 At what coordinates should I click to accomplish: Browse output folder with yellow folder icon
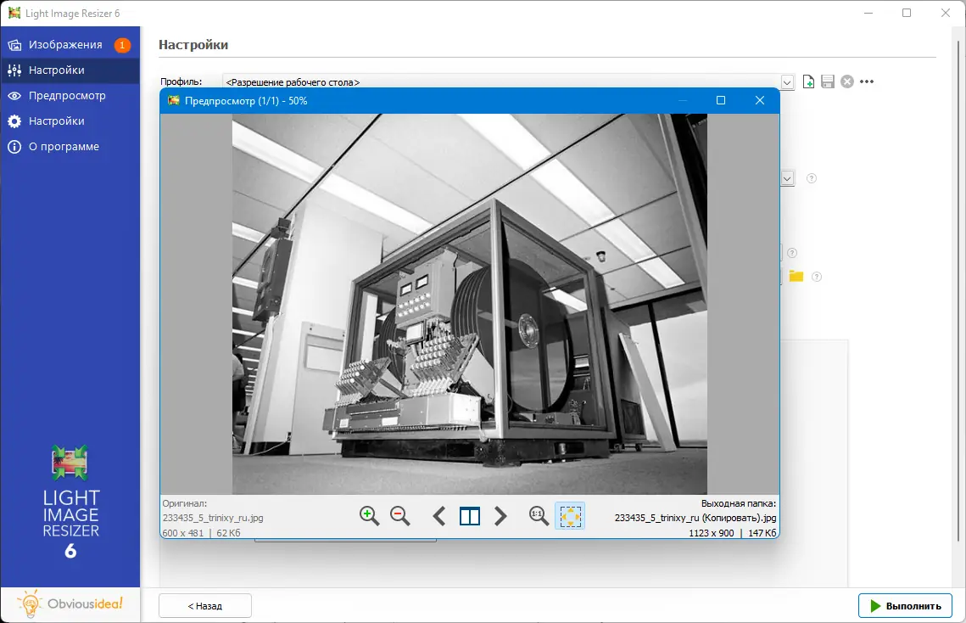pyautogui.click(x=796, y=277)
